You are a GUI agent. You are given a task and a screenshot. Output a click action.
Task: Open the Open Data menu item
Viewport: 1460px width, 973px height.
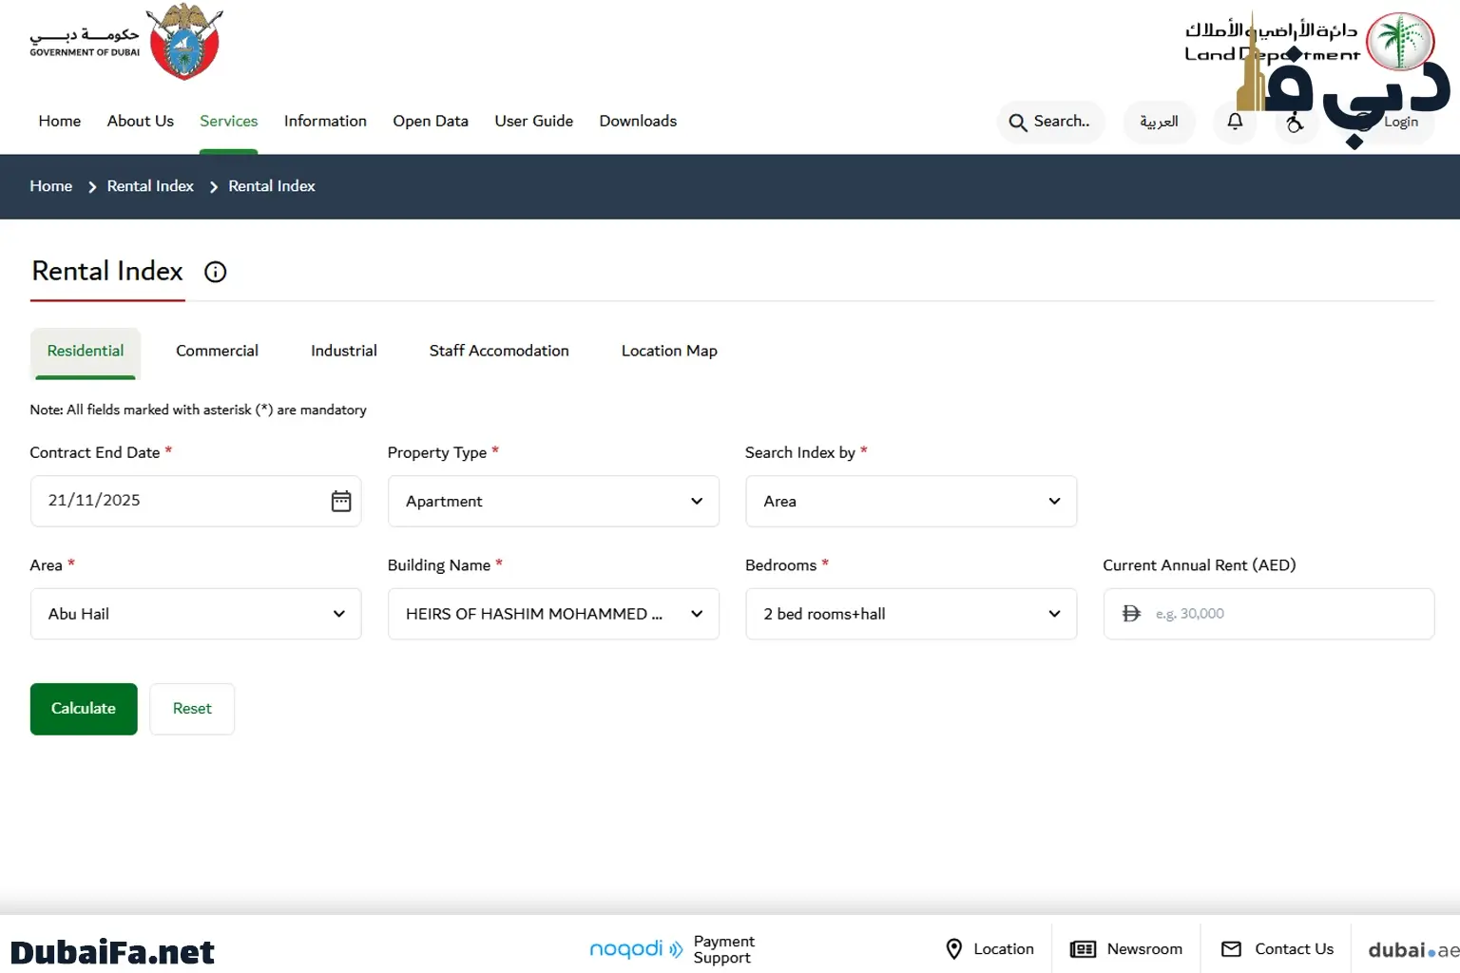tap(431, 121)
